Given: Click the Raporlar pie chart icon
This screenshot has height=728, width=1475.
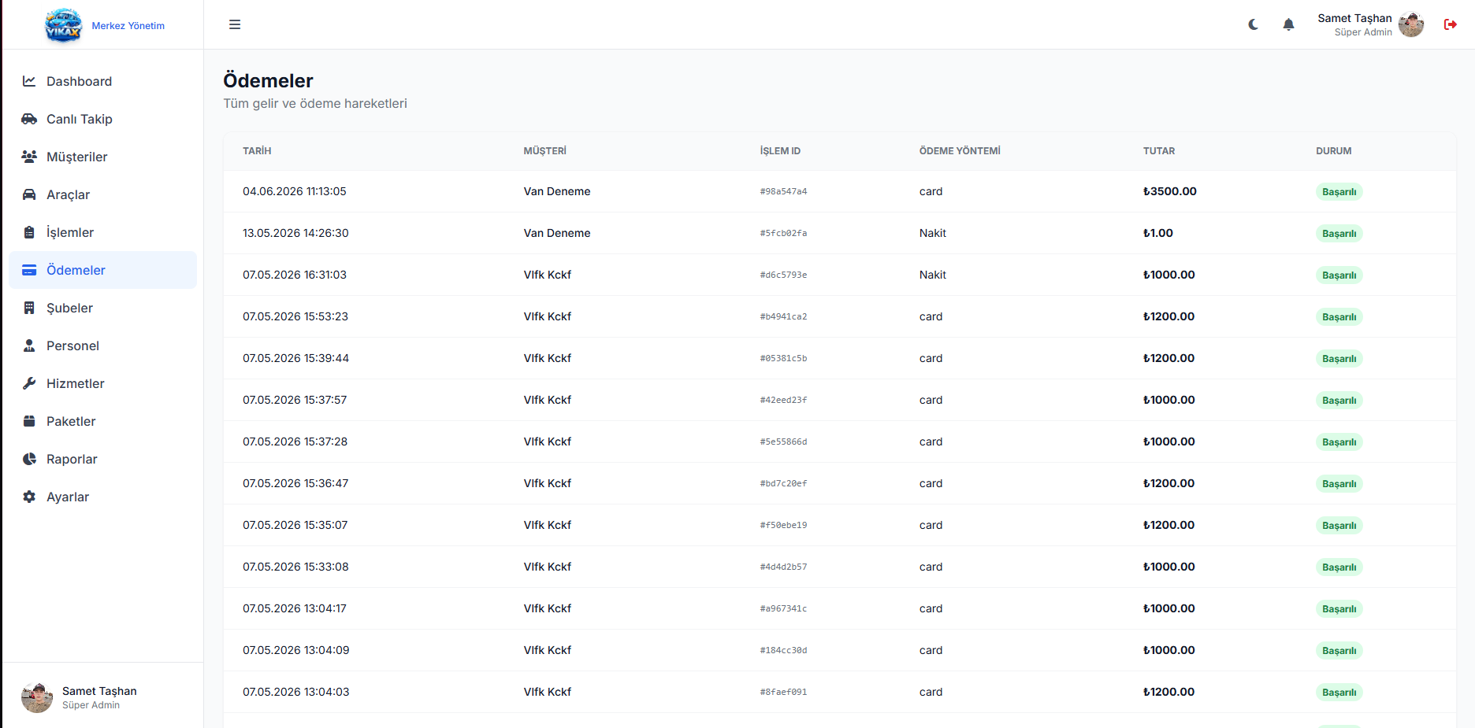Looking at the screenshot, I should [29, 459].
